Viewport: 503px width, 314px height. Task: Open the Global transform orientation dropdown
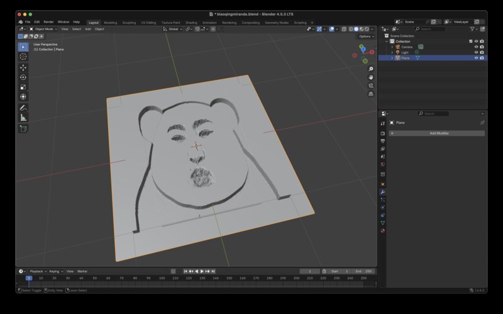point(173,29)
